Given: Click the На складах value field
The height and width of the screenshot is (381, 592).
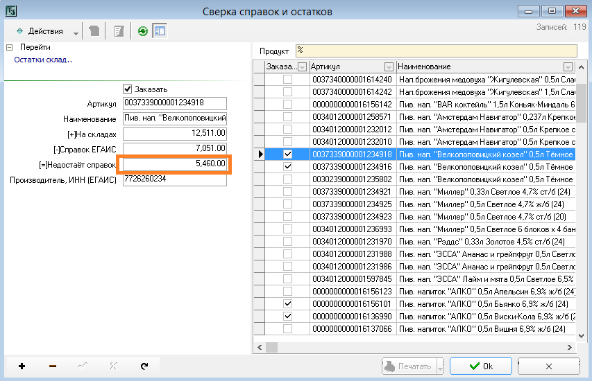Looking at the screenshot, I should [x=175, y=134].
